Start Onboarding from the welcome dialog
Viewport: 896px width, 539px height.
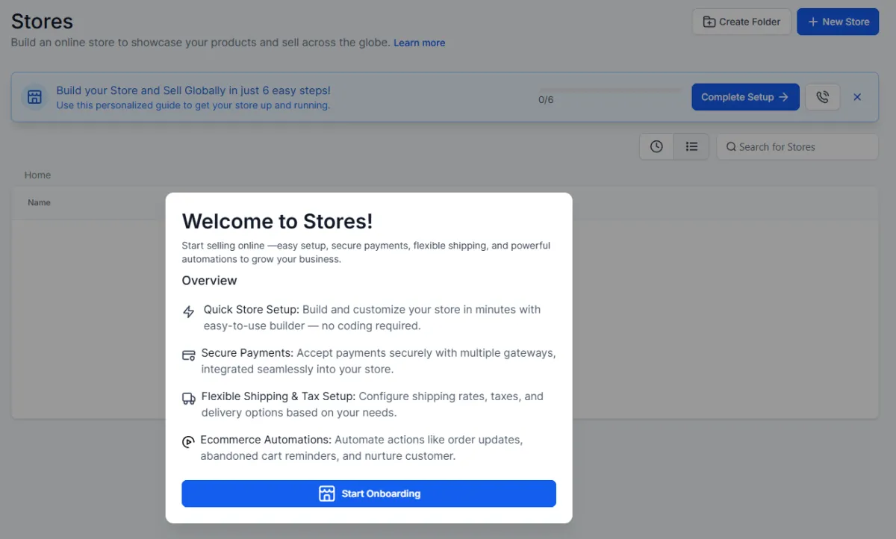[x=369, y=493]
